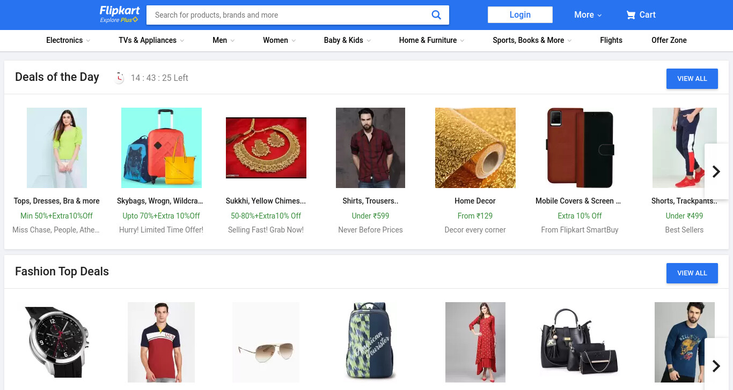733x390 pixels.
Task: Click the Miss Chase, People subtitle
Action: [56, 230]
